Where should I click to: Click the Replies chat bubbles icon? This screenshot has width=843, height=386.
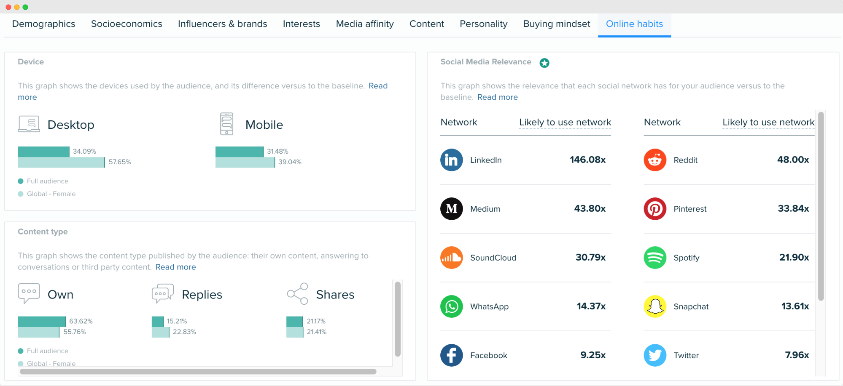click(163, 293)
